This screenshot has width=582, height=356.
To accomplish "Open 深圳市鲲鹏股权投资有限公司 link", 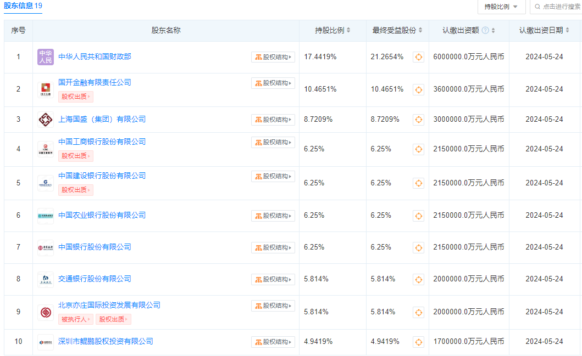I will point(106,342).
